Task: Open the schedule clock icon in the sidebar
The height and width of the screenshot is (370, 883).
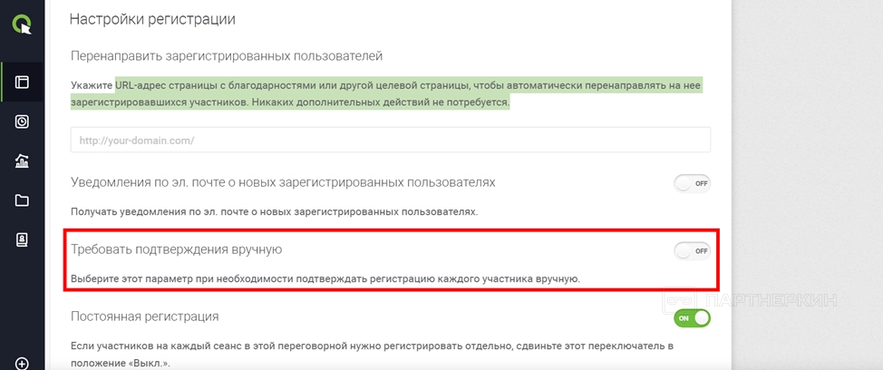Action: (x=22, y=122)
